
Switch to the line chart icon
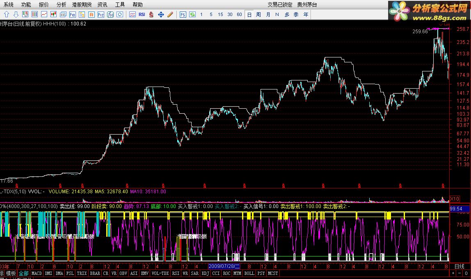44,14
